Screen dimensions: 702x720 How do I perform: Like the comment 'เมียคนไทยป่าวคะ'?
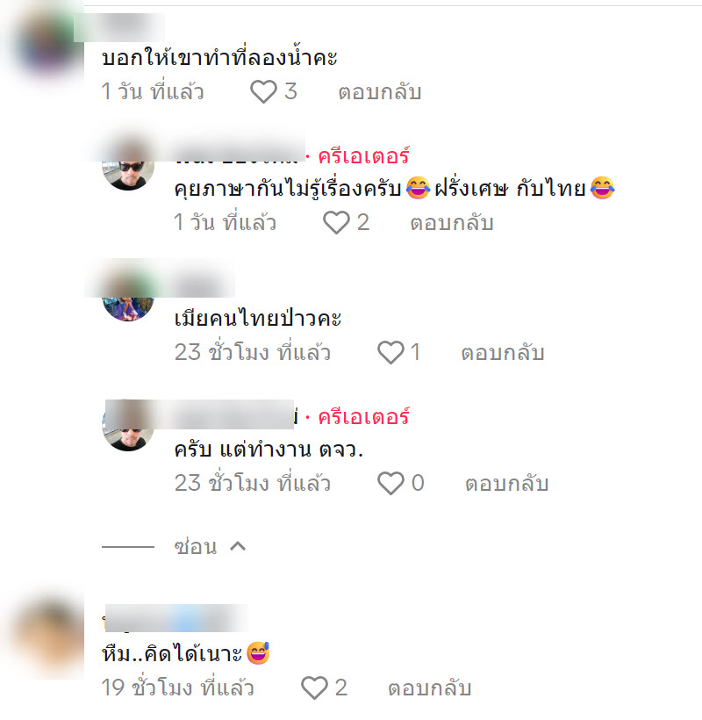390,352
